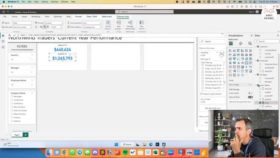Click the New column ribbon button

pos(142,25)
